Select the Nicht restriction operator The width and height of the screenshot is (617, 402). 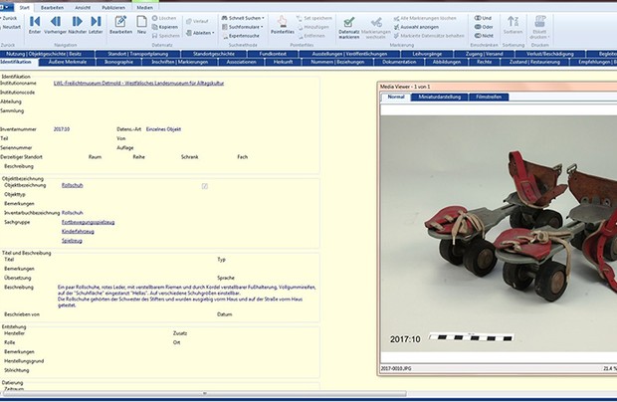tap(484, 36)
